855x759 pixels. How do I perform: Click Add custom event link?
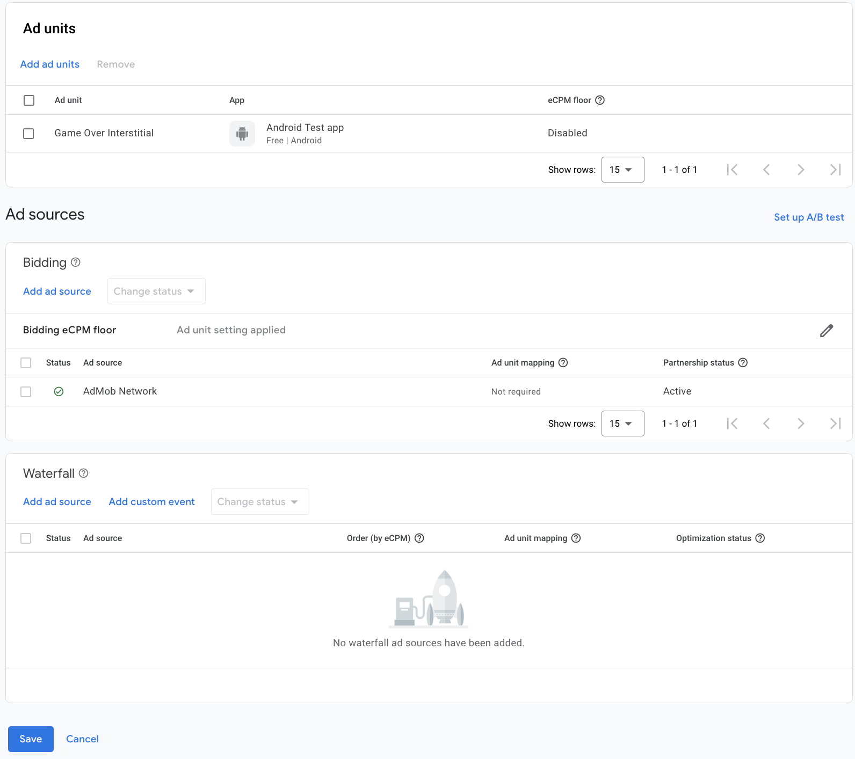point(151,502)
